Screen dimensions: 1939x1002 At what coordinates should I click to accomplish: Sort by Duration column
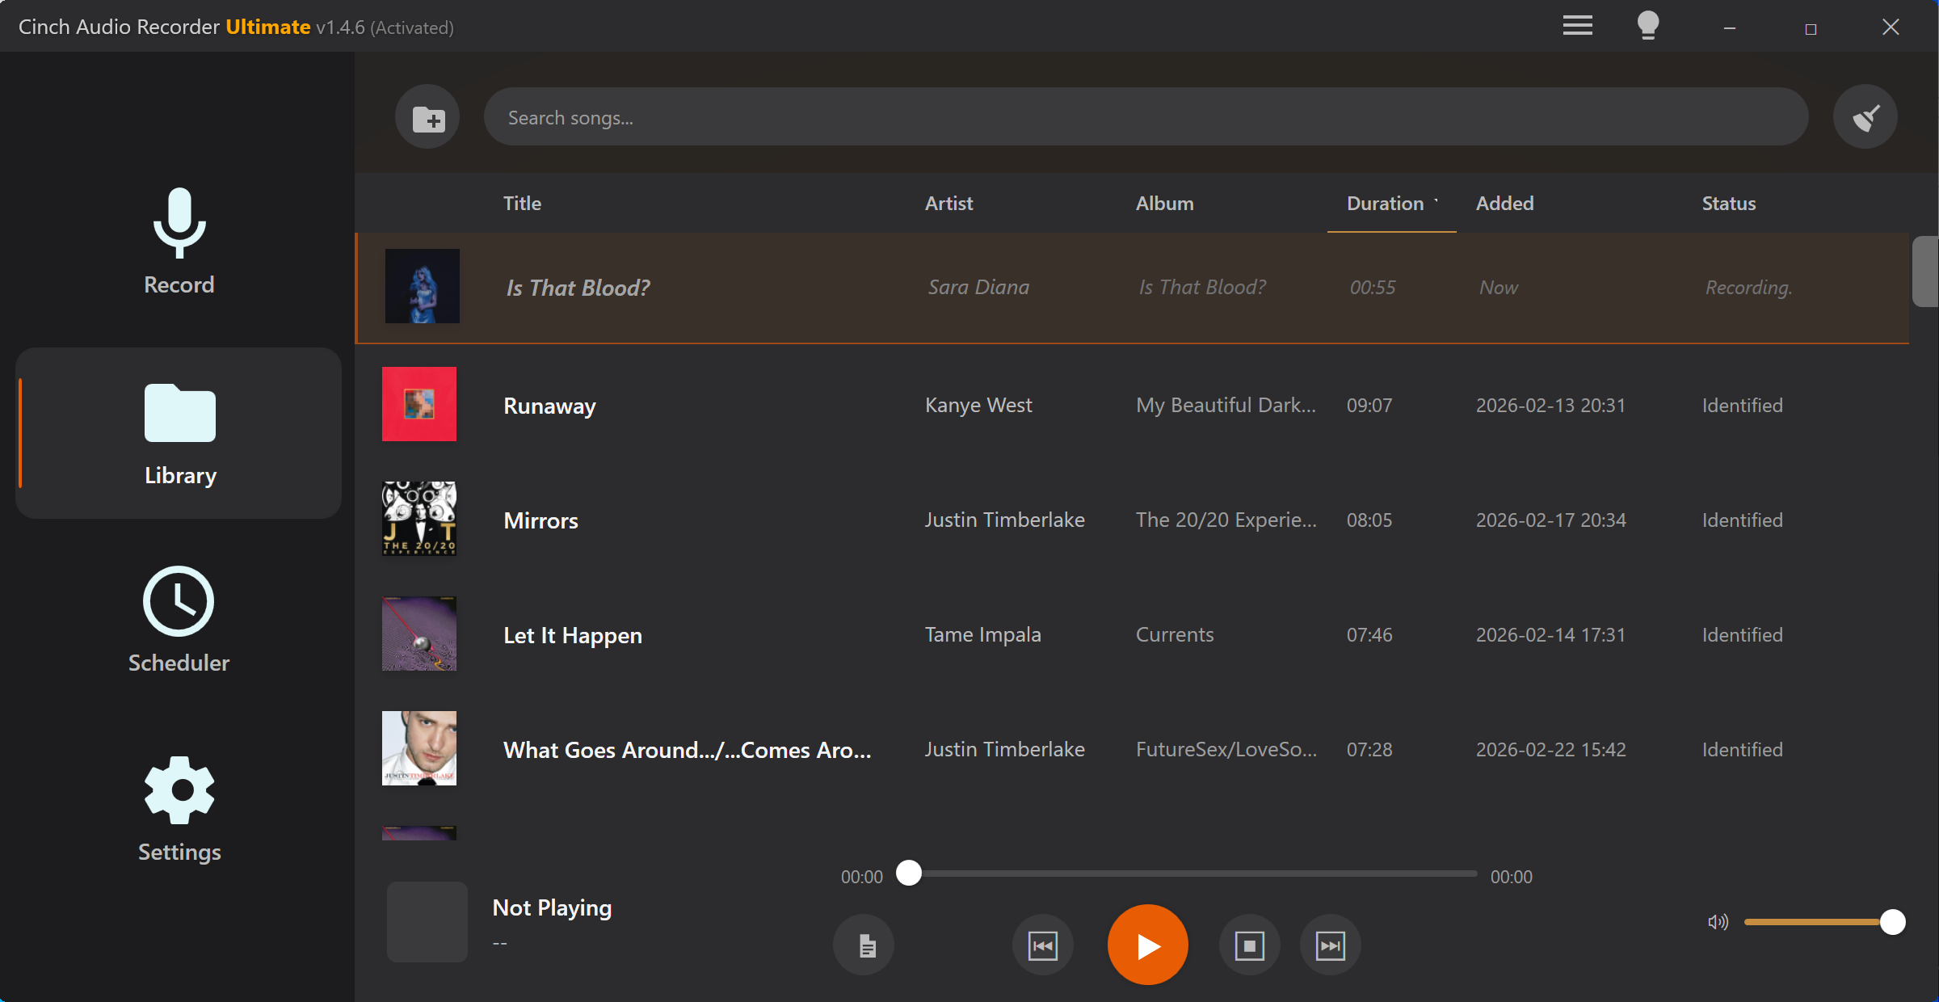click(x=1385, y=204)
